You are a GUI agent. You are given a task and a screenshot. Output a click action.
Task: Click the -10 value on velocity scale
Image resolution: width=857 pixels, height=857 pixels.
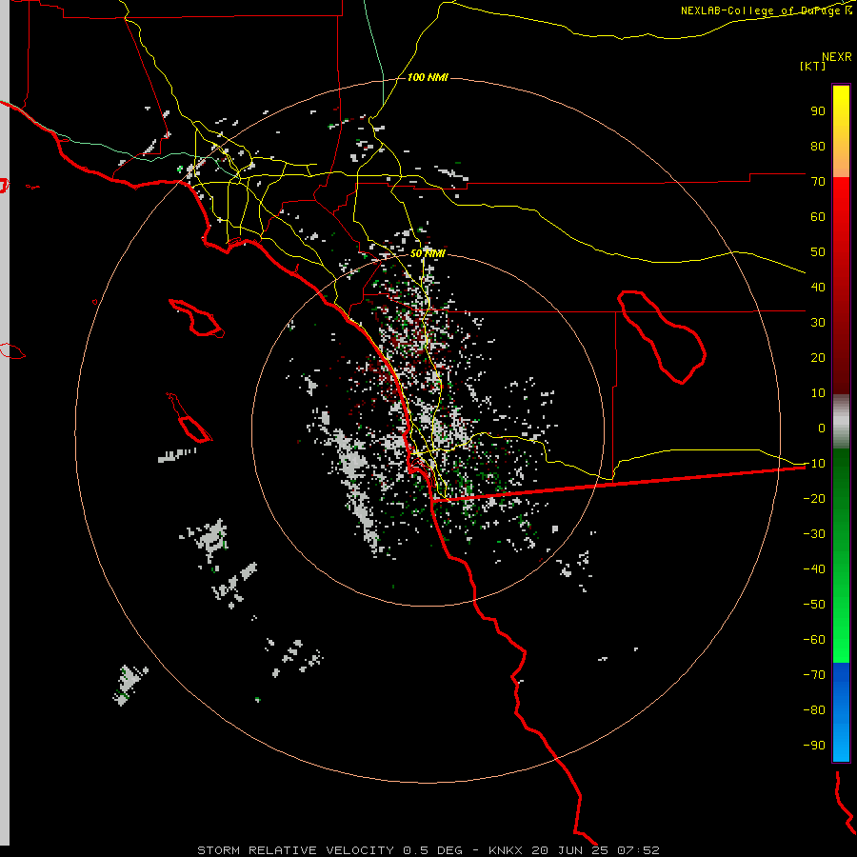click(x=814, y=464)
